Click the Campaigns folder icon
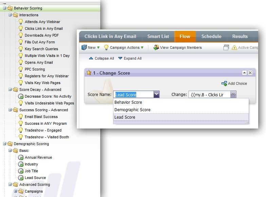The image size is (266, 197). (x=21, y=191)
